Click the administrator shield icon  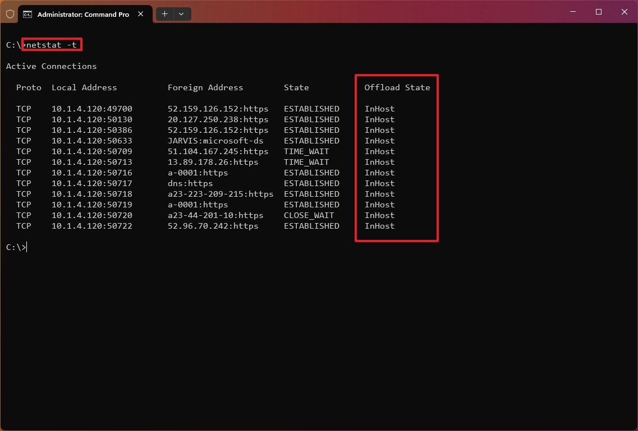coord(10,13)
